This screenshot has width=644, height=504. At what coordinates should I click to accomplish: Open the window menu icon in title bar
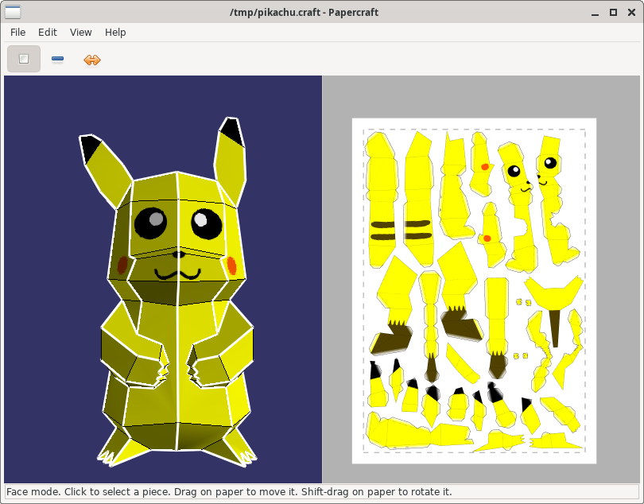pos(13,12)
